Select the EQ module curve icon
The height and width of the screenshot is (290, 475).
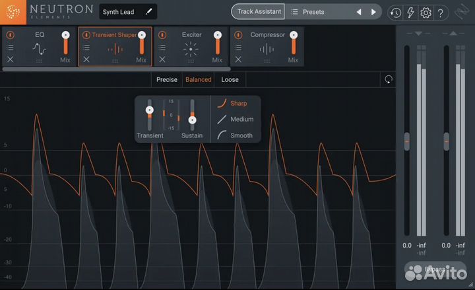point(39,48)
